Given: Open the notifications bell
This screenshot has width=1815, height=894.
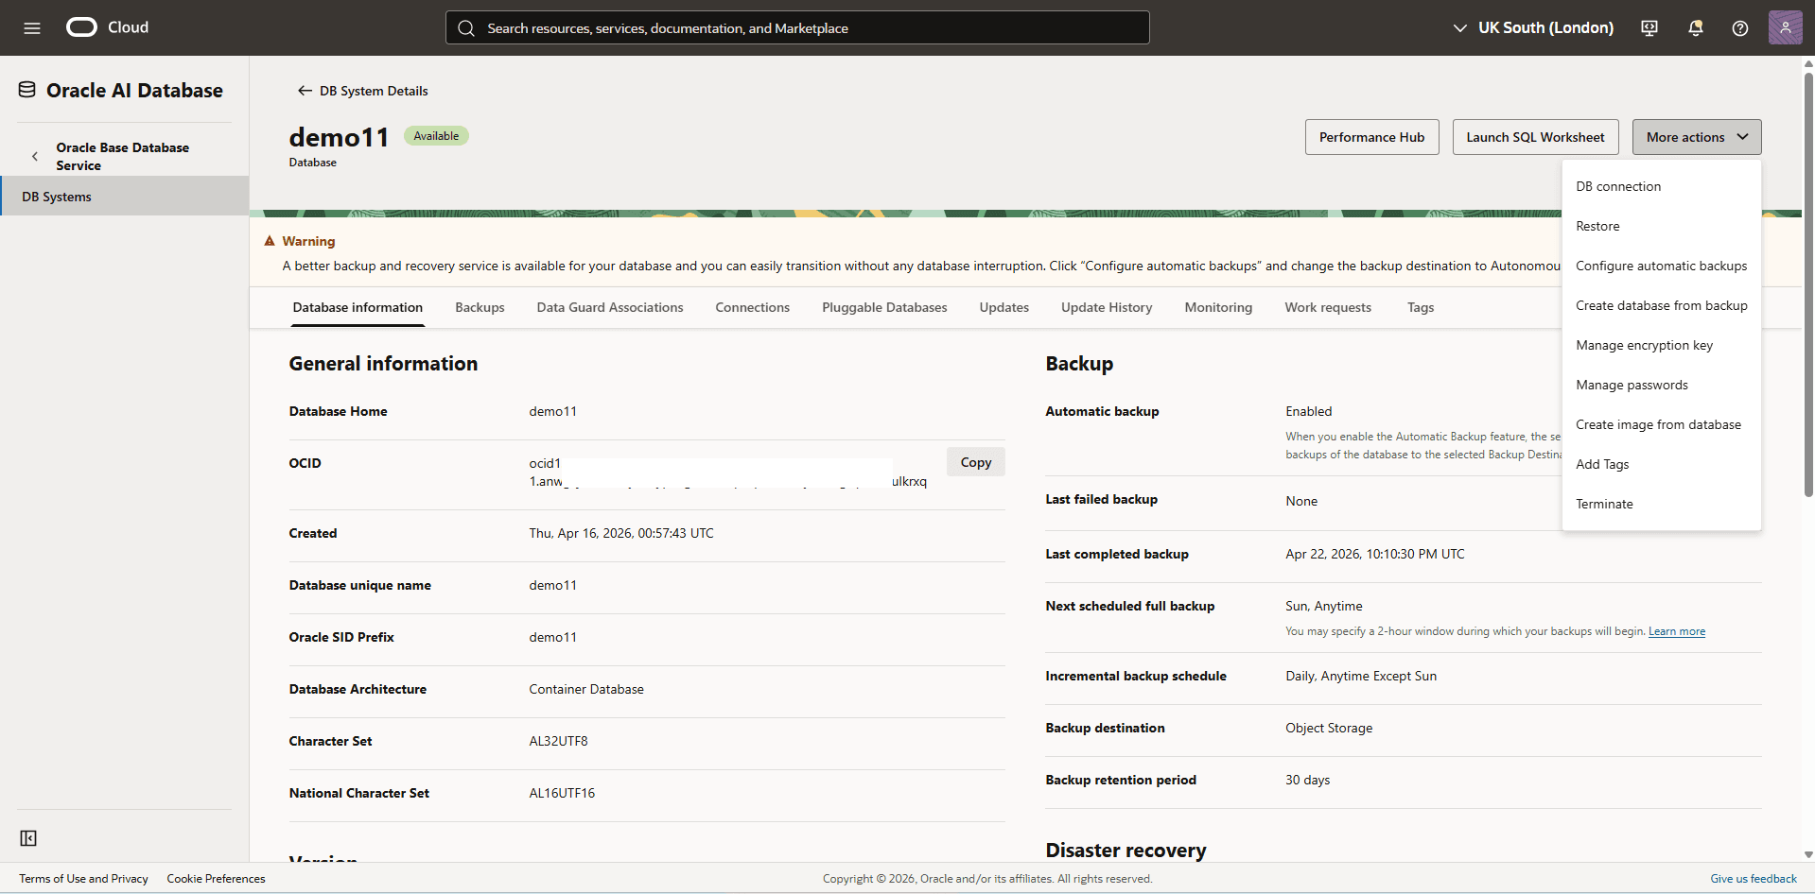Looking at the screenshot, I should [x=1696, y=28].
